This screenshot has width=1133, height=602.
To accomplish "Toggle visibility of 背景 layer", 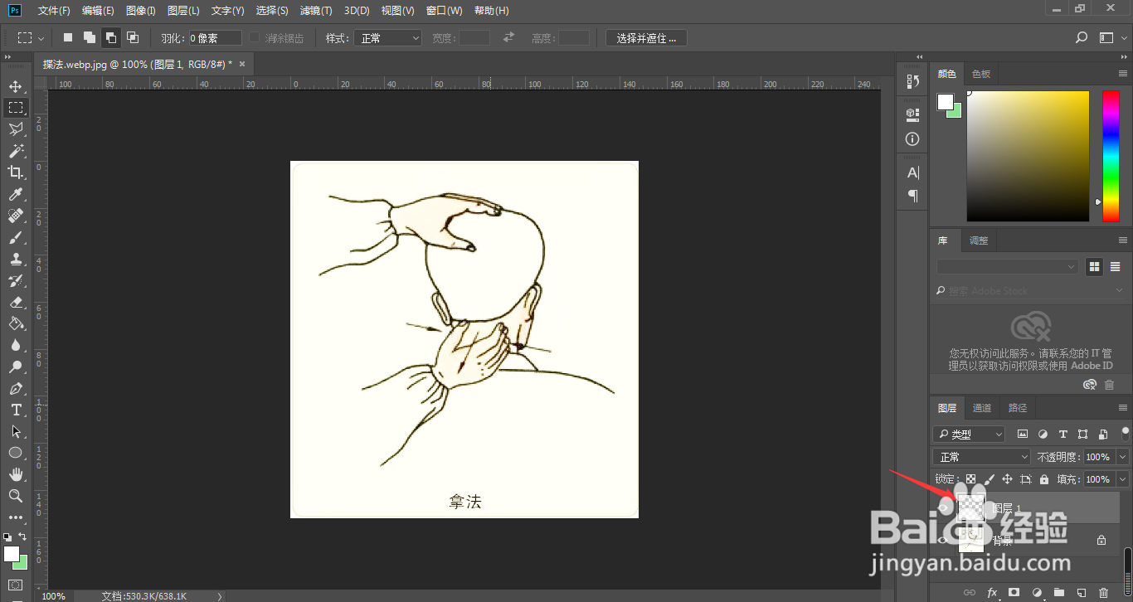I will click(942, 540).
